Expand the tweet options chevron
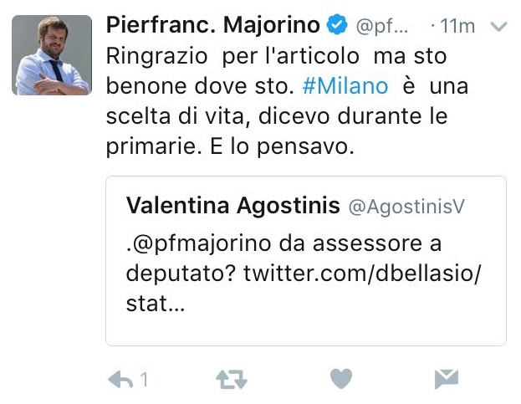The width and height of the screenshot is (521, 404). coord(498,27)
